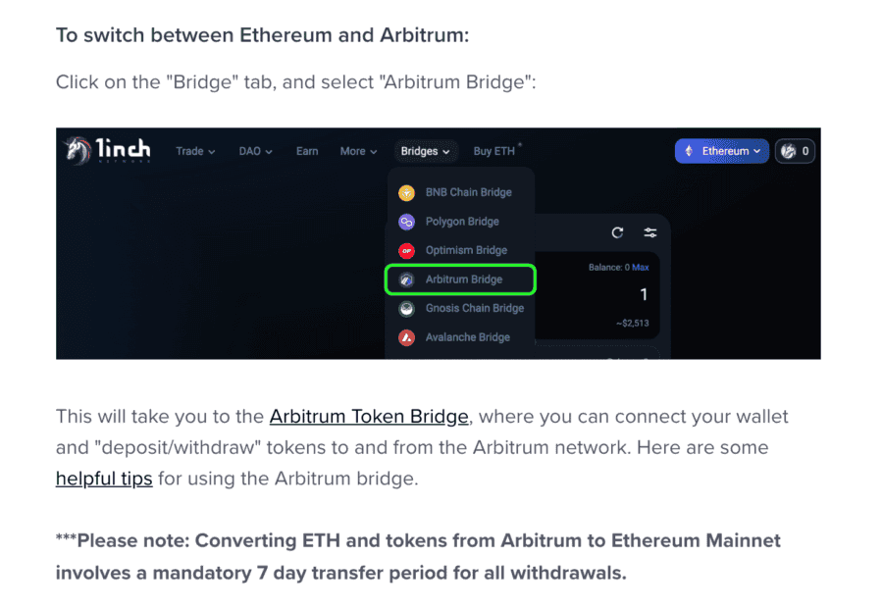Open the helpful tips link
Image resolution: width=883 pixels, height=609 pixels.
point(104,479)
